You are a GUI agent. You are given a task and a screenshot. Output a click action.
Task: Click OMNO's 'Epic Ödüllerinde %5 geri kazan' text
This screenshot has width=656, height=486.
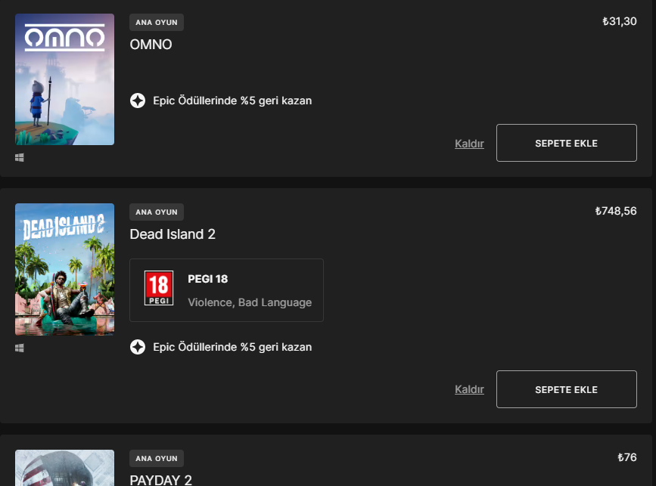click(x=232, y=101)
